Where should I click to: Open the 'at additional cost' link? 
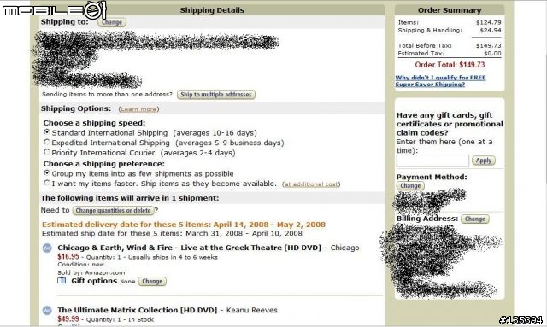311,184
